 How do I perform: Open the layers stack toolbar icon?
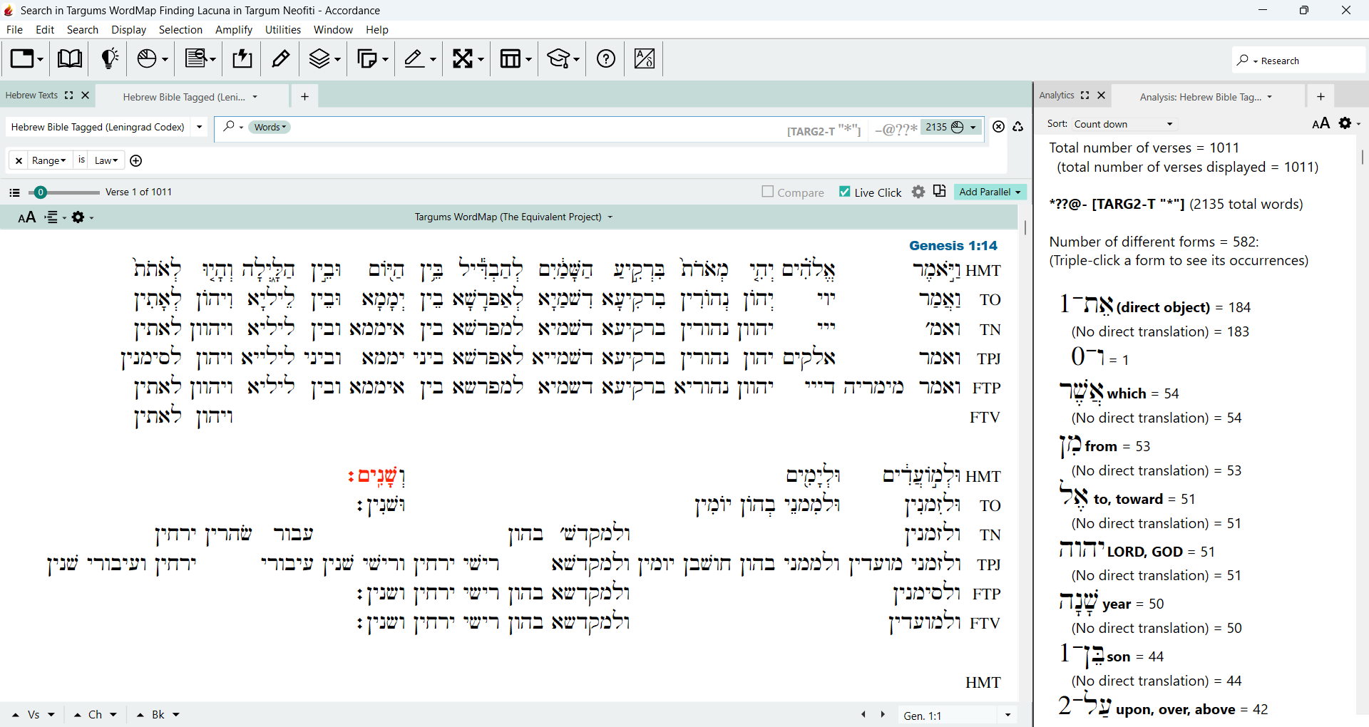[324, 58]
